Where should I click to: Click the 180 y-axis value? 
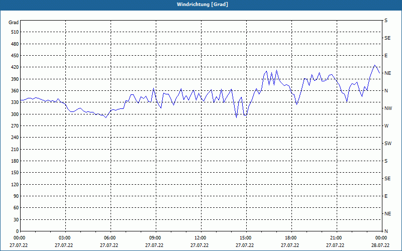15,161
